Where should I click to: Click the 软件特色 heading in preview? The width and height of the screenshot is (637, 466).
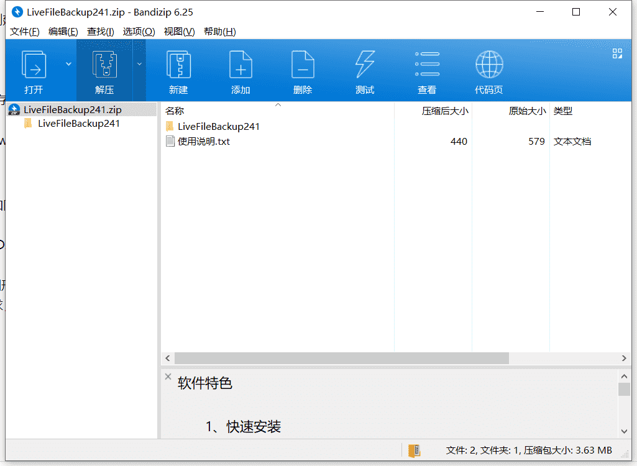(x=204, y=383)
